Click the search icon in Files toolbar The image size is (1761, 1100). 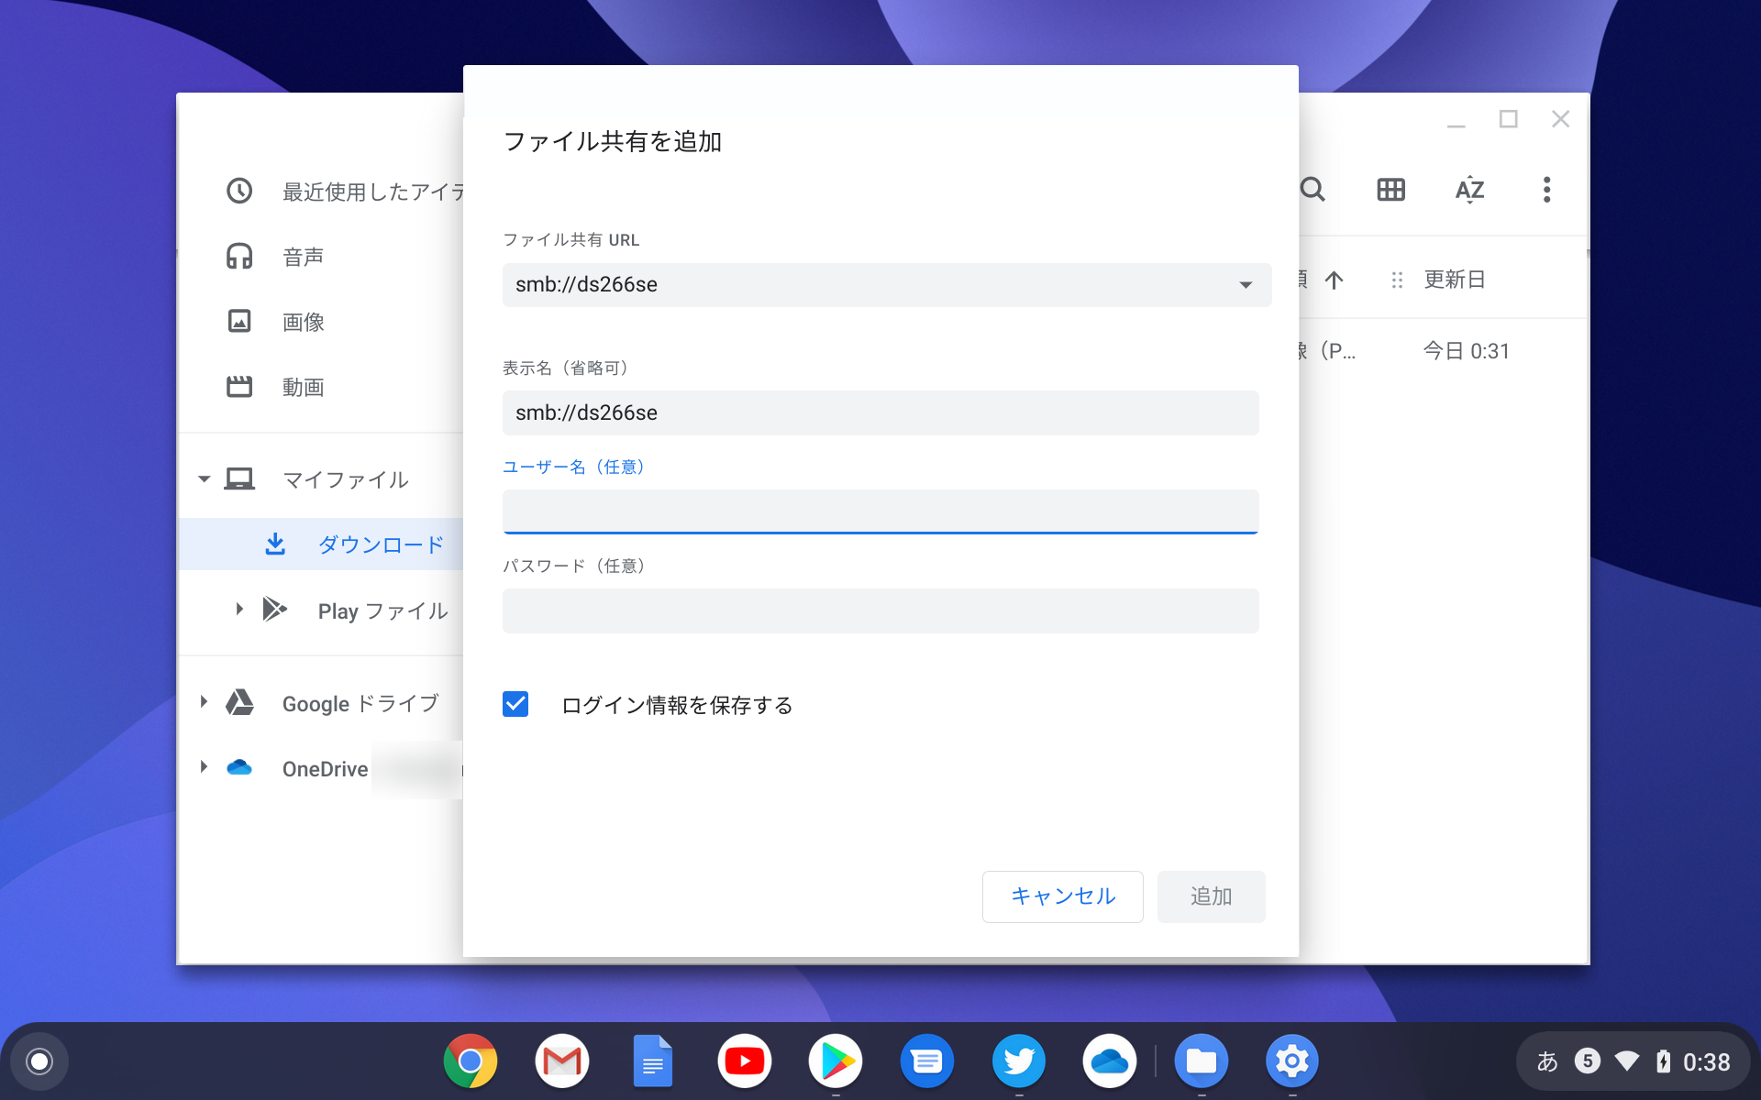(1312, 190)
